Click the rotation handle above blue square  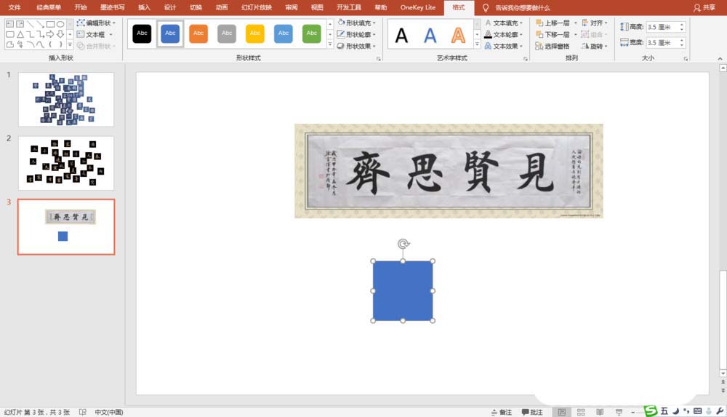pyautogui.click(x=403, y=244)
